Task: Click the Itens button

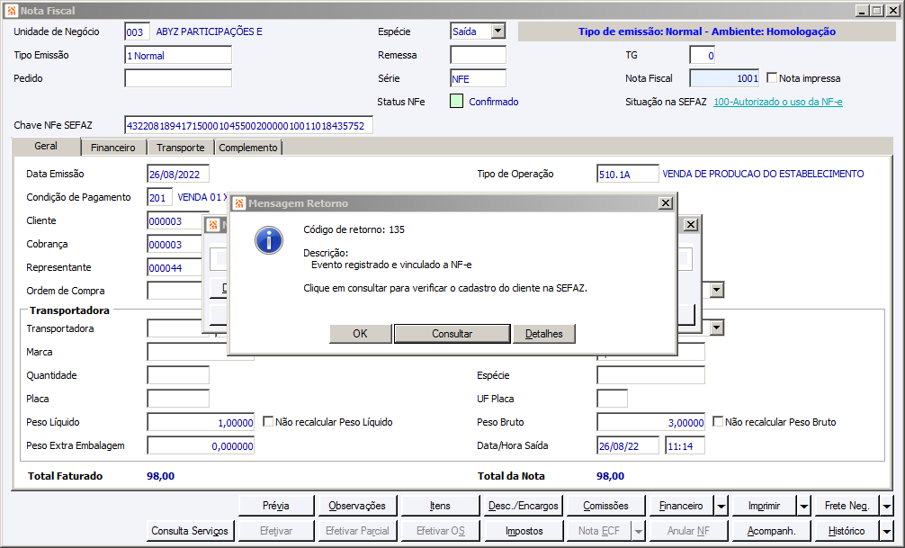Action: coord(440,506)
